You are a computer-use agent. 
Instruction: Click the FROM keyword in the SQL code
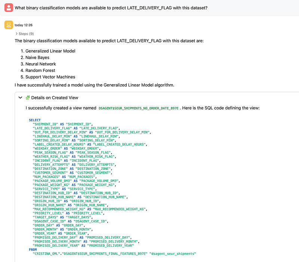(x=33, y=249)
